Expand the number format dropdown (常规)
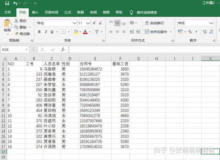 point(211,23)
